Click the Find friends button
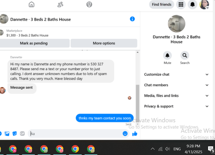215x155 pixels. [162, 4]
